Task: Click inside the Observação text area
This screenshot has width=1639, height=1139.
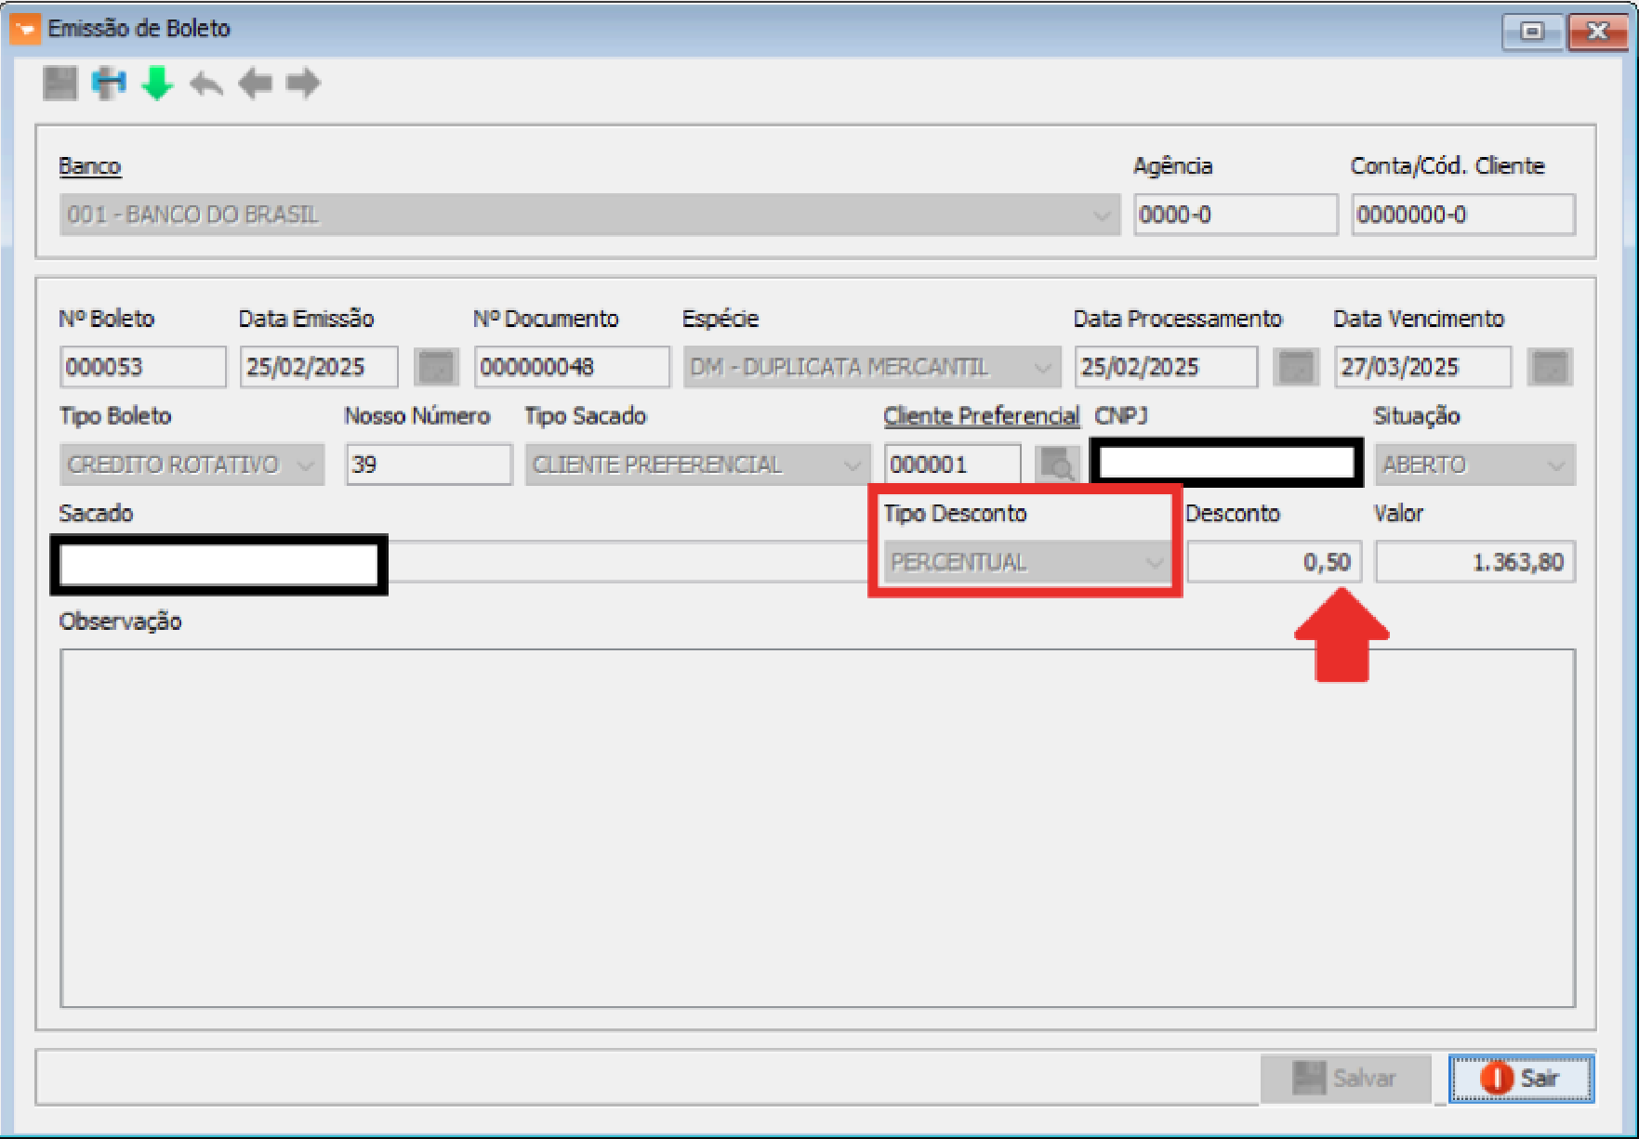Action: (x=817, y=828)
